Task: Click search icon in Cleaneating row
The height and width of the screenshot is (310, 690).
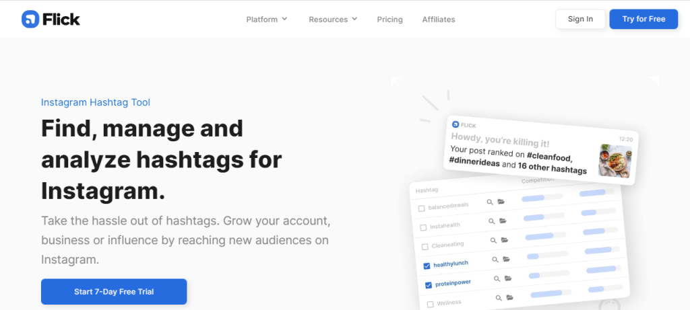Action: pyautogui.click(x=493, y=240)
